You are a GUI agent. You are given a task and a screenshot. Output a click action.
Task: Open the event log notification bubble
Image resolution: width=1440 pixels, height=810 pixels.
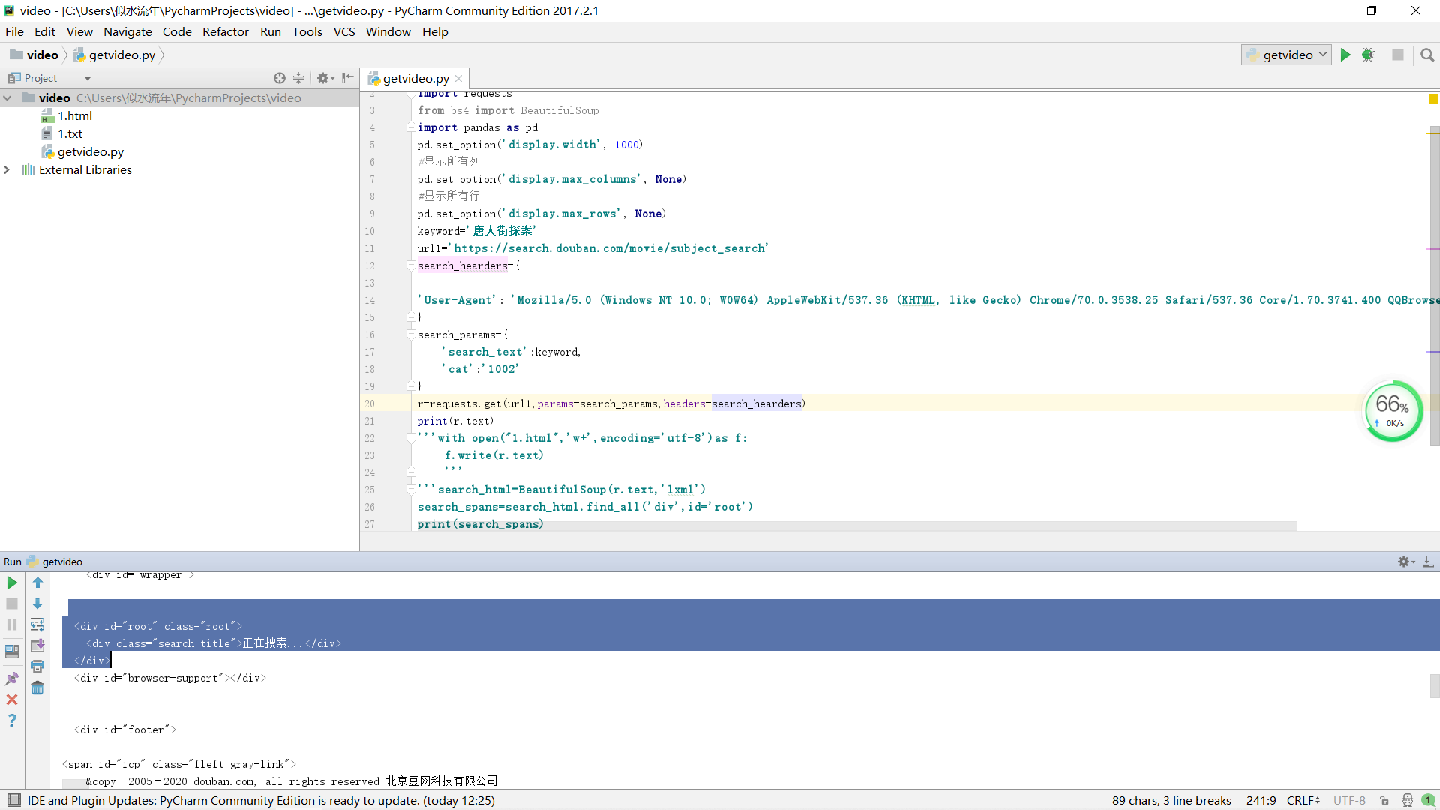(x=1429, y=801)
